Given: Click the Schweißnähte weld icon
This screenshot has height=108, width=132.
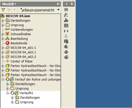Looking at the screenshot, I should pyautogui.click(x=7, y=34).
